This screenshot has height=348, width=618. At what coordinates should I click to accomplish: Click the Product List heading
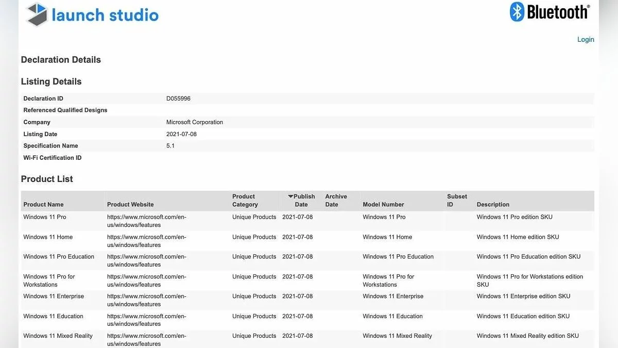click(47, 179)
